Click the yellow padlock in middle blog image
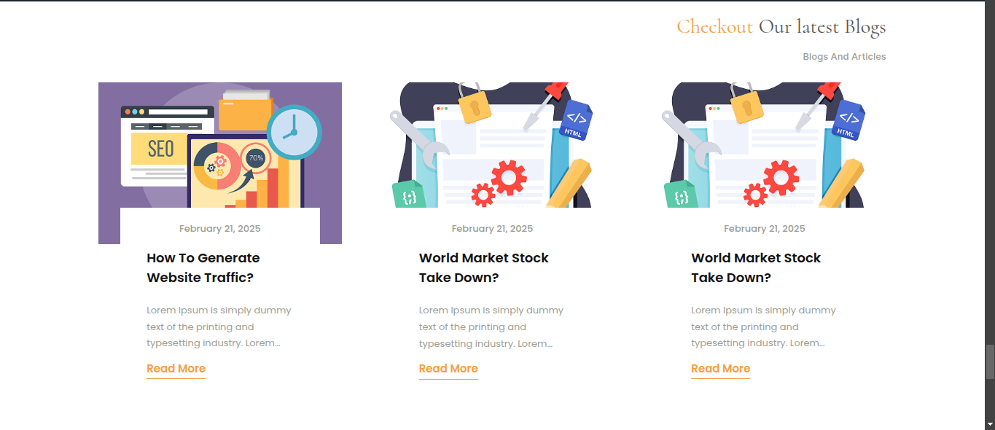Viewport: 995px width, 430px height. (475, 103)
